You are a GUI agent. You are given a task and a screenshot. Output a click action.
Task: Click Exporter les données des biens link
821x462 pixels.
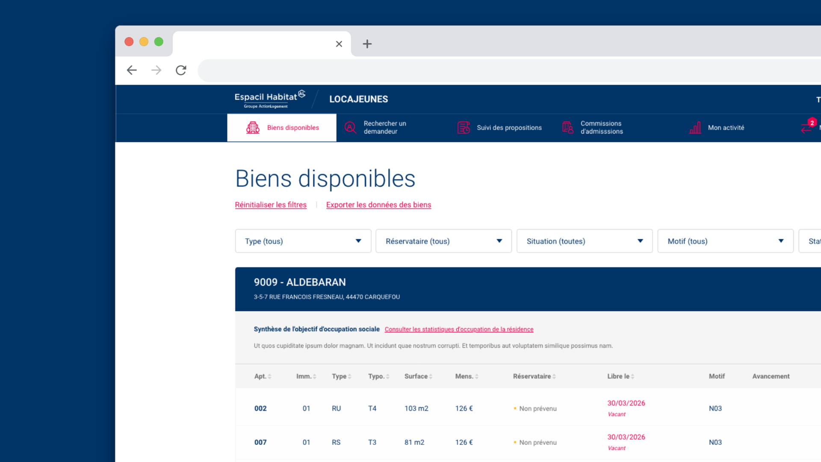378,205
